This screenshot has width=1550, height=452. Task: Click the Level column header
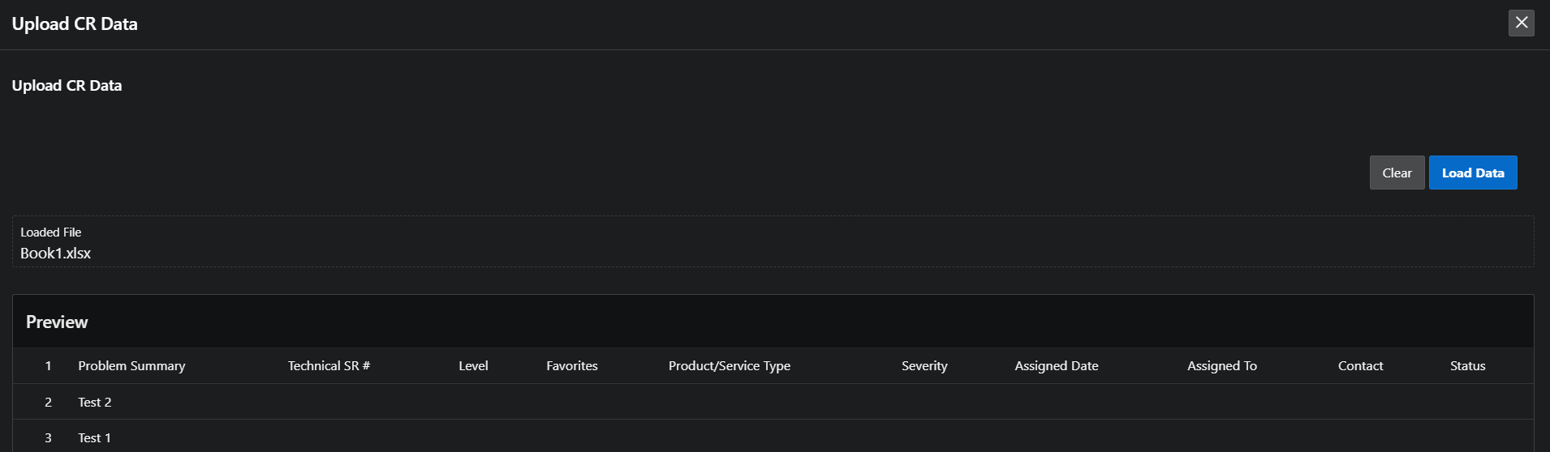[x=473, y=366]
